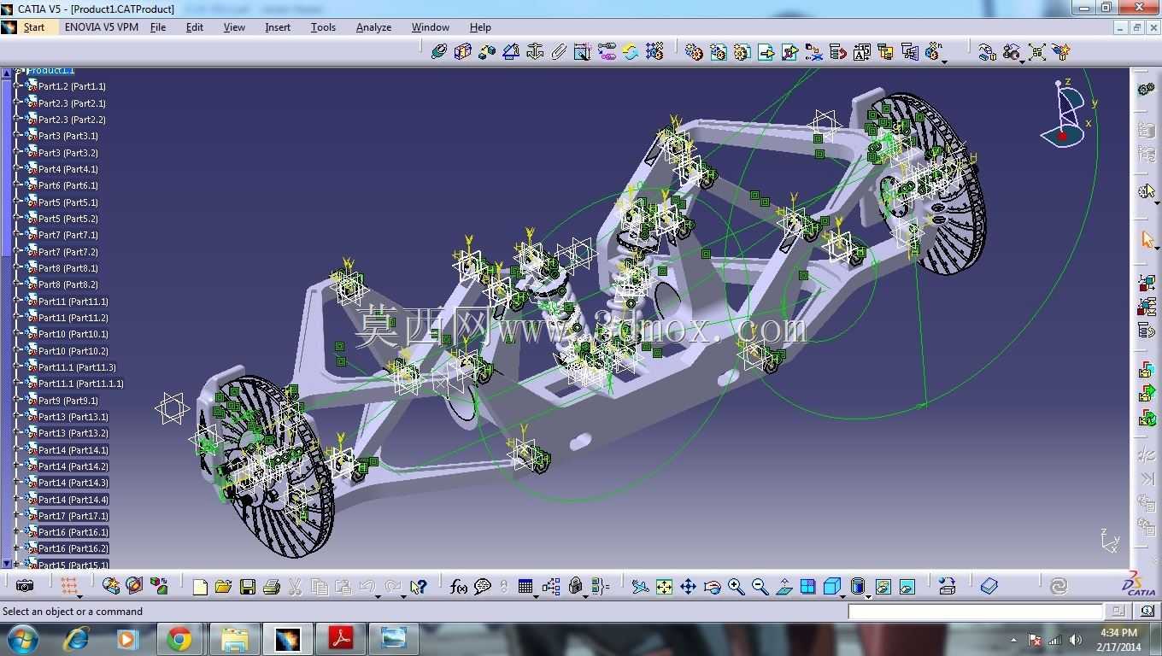Viewport: 1162px width, 656px height.
Task: Toggle Hide/Show for selected object
Action: pos(883,586)
